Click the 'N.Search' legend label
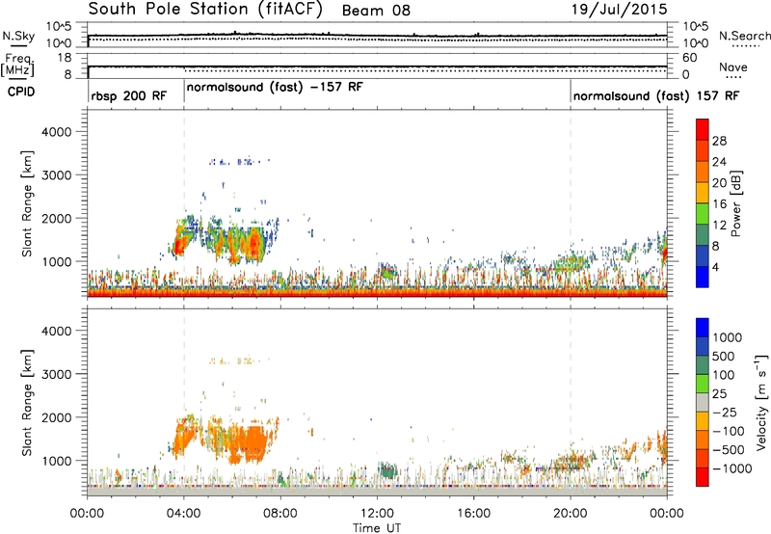 [744, 36]
